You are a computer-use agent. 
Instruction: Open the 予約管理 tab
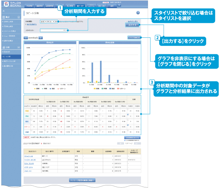[29, 6]
